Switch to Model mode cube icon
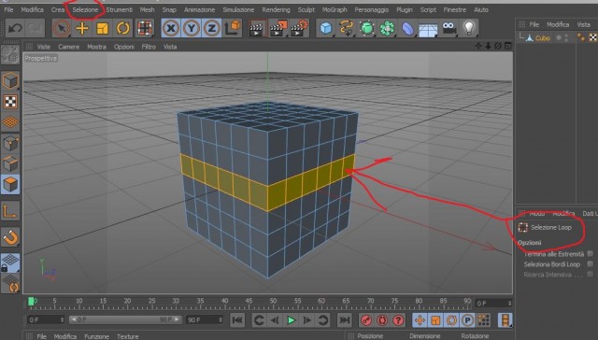The image size is (598, 340). (x=10, y=81)
